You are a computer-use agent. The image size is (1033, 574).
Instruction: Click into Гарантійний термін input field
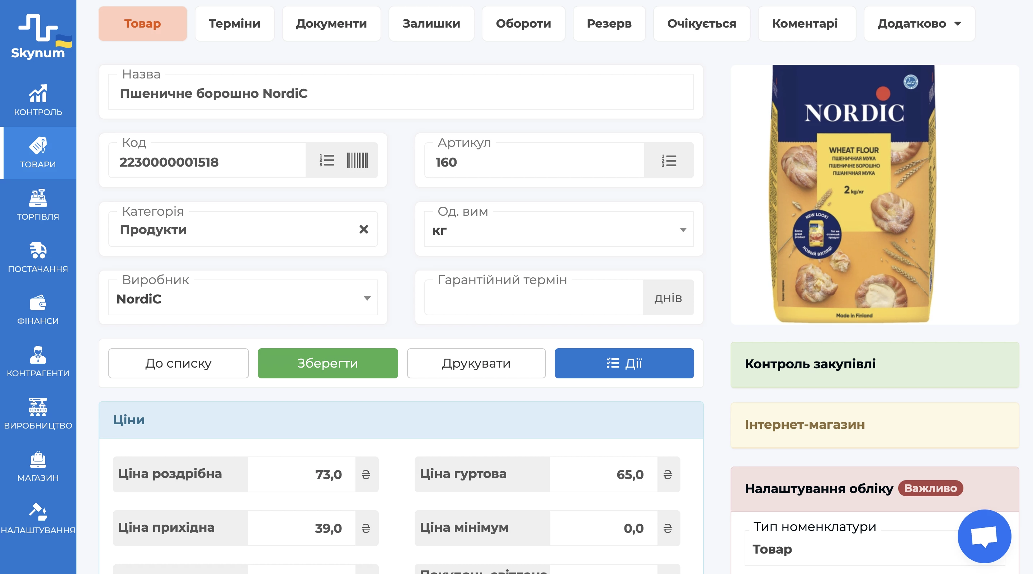[x=534, y=298]
